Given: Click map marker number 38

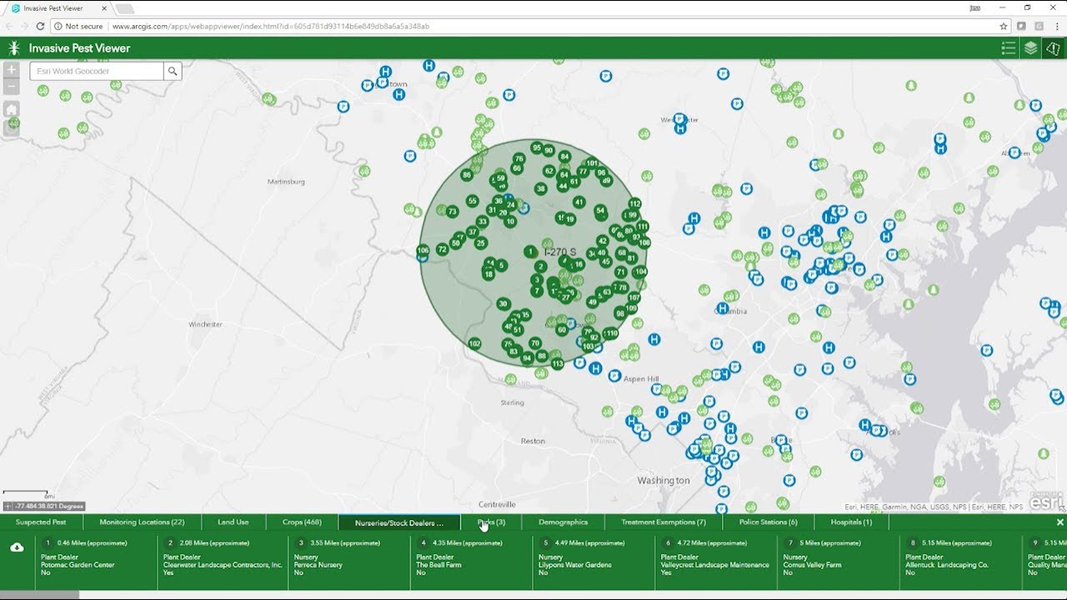Looking at the screenshot, I should coord(541,188).
